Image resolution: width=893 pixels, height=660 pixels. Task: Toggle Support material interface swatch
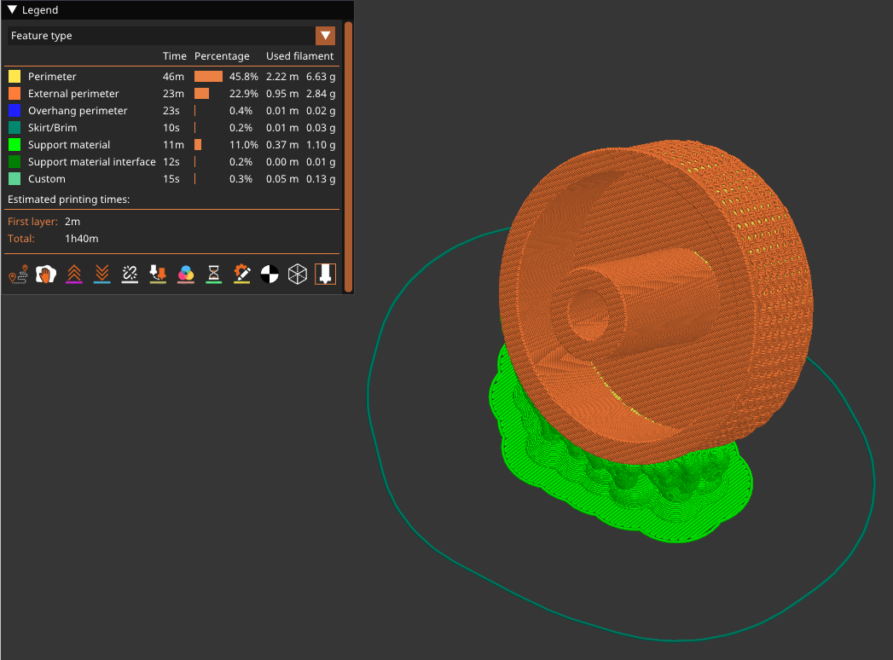14,162
